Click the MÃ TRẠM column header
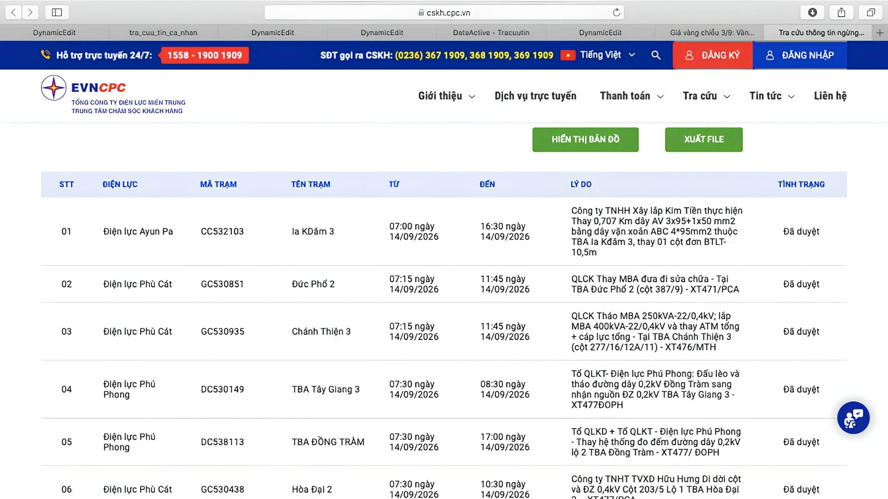This screenshot has height=499, width=888. pyautogui.click(x=218, y=184)
